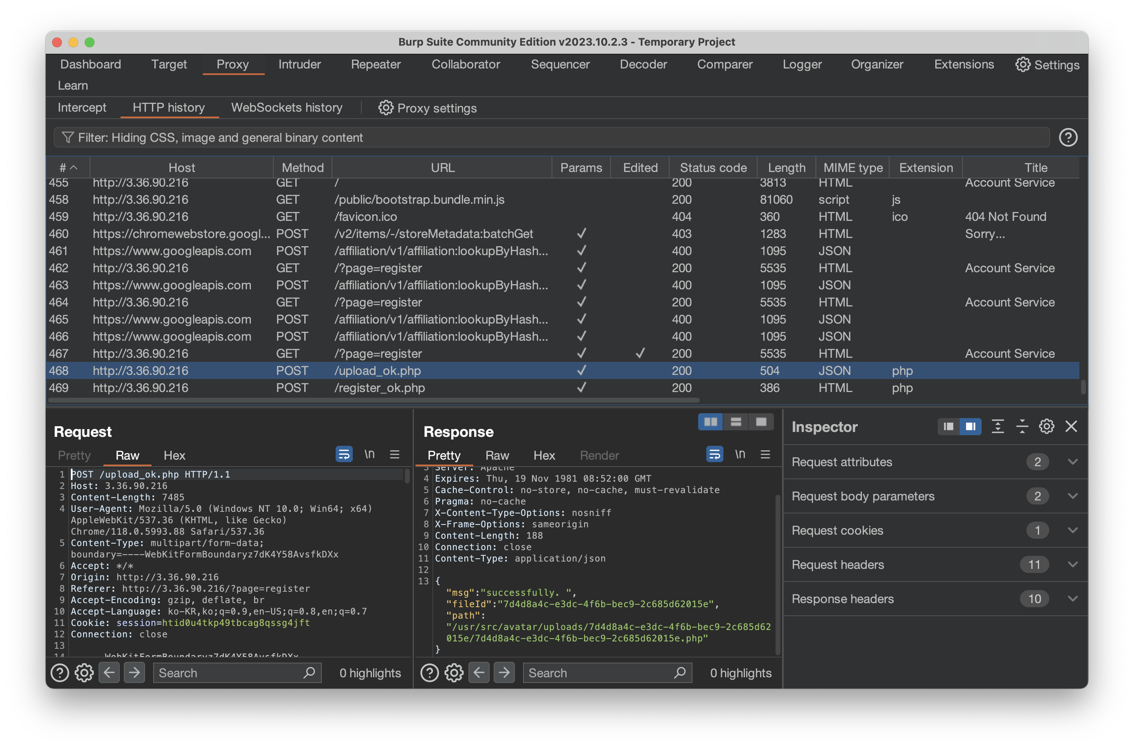This screenshot has height=749, width=1134.
Task: Select history row 469 register_ok.php
Action: pos(380,388)
